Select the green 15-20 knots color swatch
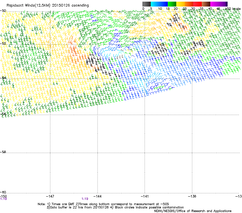The image size is (242, 213). 172,4
